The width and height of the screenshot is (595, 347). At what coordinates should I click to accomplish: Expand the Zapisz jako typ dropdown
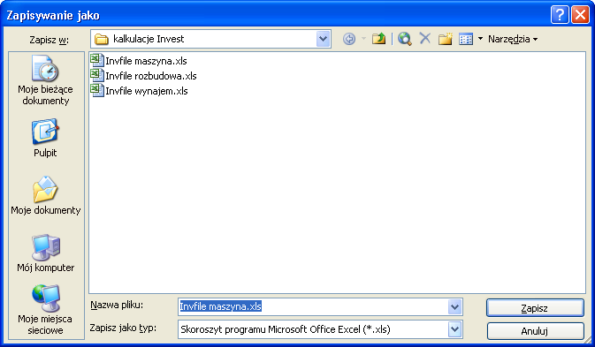pos(454,329)
